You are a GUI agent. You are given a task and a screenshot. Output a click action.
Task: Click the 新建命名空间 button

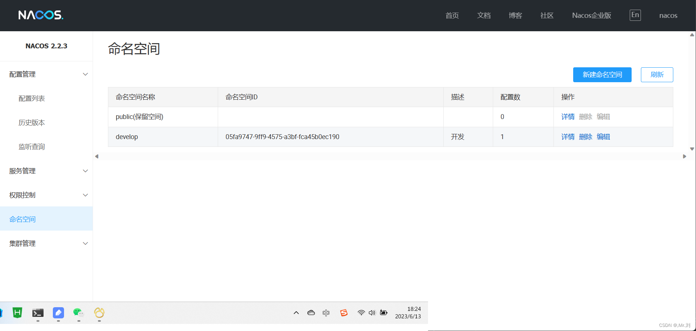pos(602,75)
